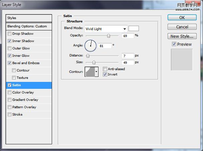Click the Angle dial control
The height and width of the screenshot is (151, 203).
(x=90, y=46)
